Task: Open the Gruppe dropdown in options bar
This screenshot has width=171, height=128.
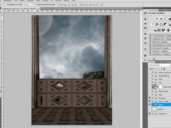Action: pyautogui.click(x=28, y=5)
